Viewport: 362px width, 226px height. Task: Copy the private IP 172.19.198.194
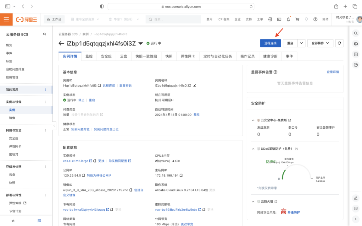(x=181, y=175)
